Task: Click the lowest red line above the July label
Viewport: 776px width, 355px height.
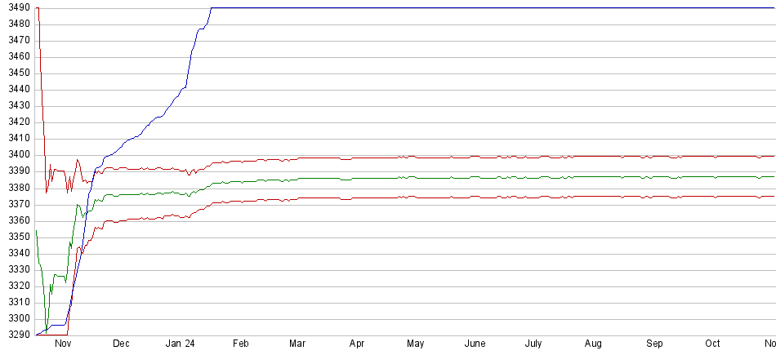Action: [x=534, y=197]
